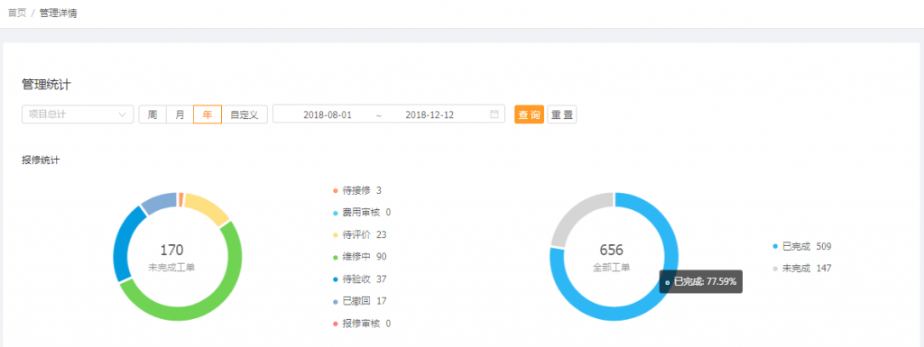Toggle the 未完成 legend item

tap(802, 269)
